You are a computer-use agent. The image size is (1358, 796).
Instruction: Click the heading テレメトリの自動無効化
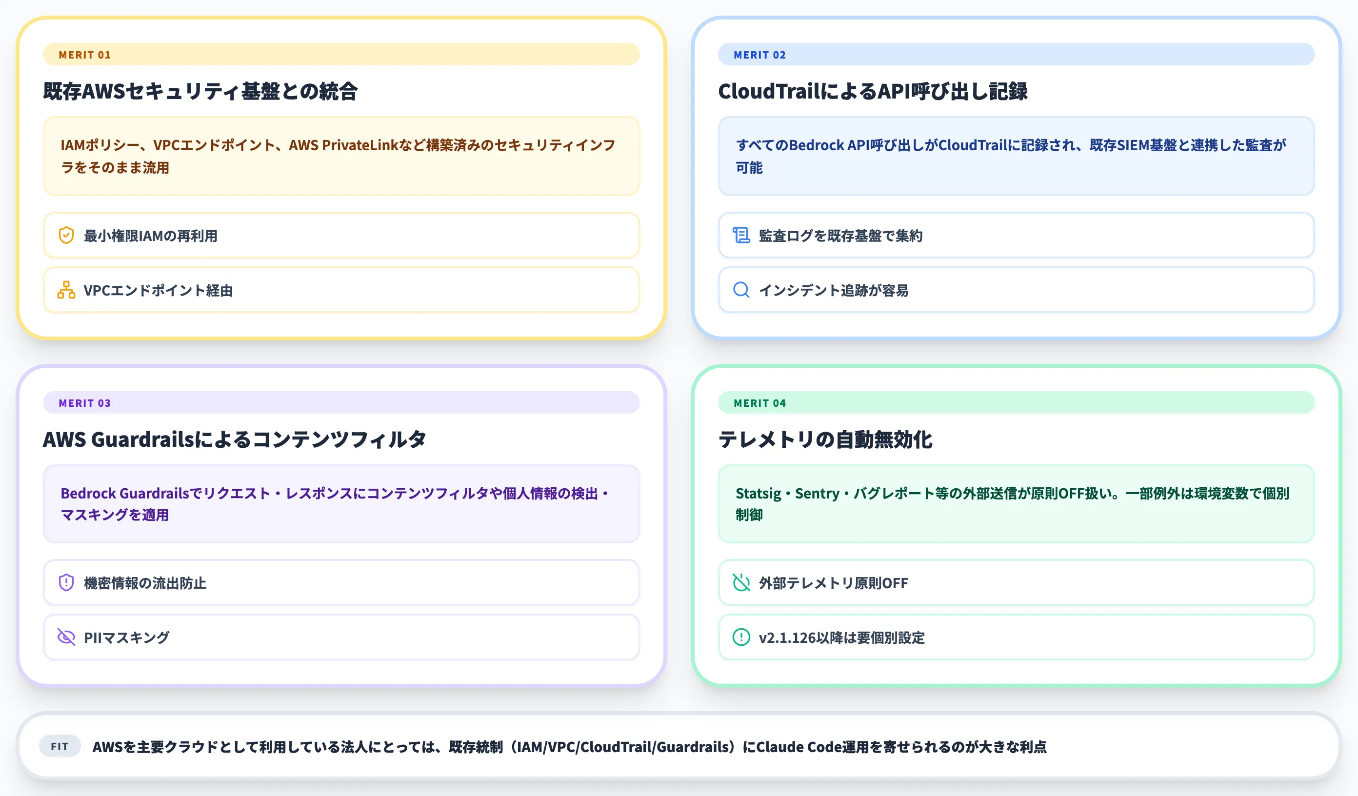click(x=825, y=439)
